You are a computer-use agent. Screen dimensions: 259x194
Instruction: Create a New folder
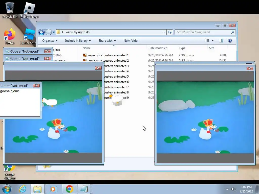pyautogui.click(x=131, y=41)
